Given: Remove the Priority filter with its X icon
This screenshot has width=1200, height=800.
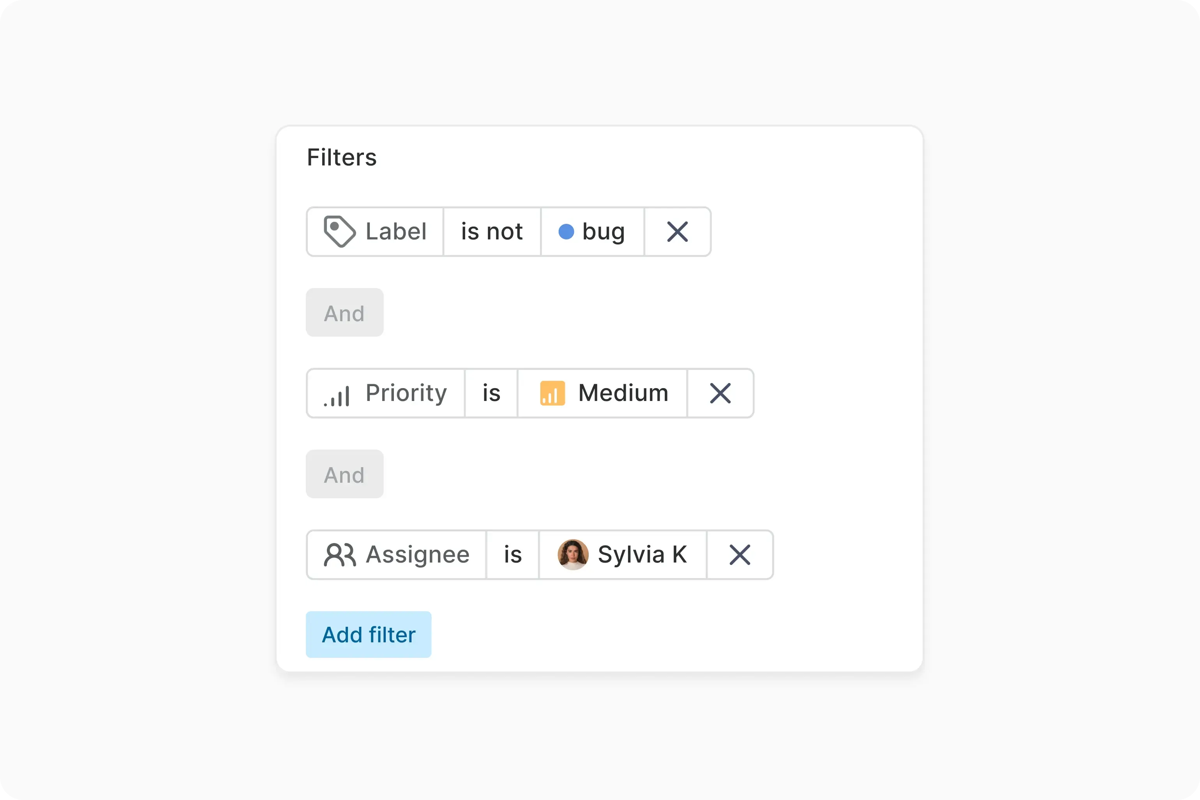Looking at the screenshot, I should pyautogui.click(x=720, y=393).
